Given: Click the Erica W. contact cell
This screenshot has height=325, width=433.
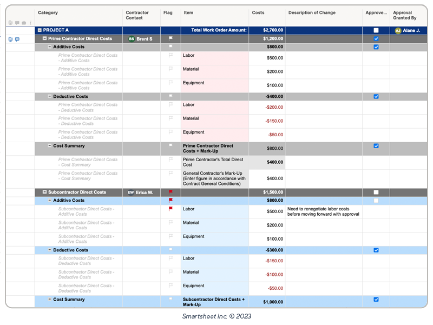Looking at the screenshot, I should pyautogui.click(x=141, y=192).
